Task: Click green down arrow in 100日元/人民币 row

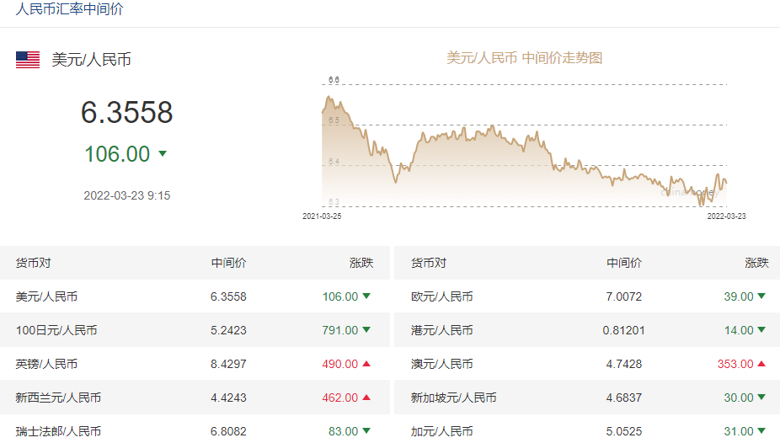Action: point(366,330)
